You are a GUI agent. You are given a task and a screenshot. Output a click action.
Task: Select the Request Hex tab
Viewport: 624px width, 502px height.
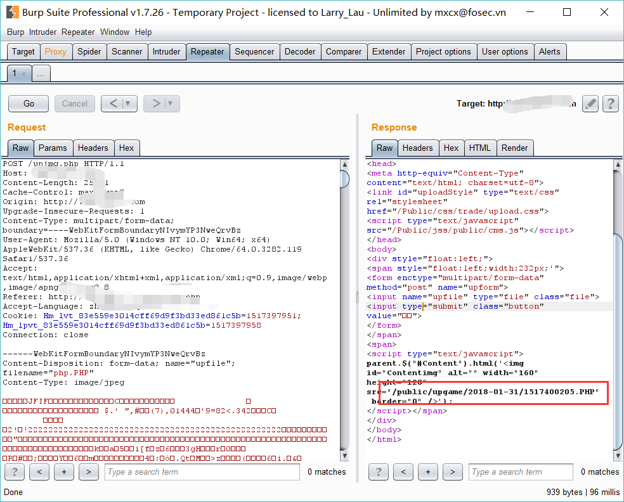pos(127,148)
